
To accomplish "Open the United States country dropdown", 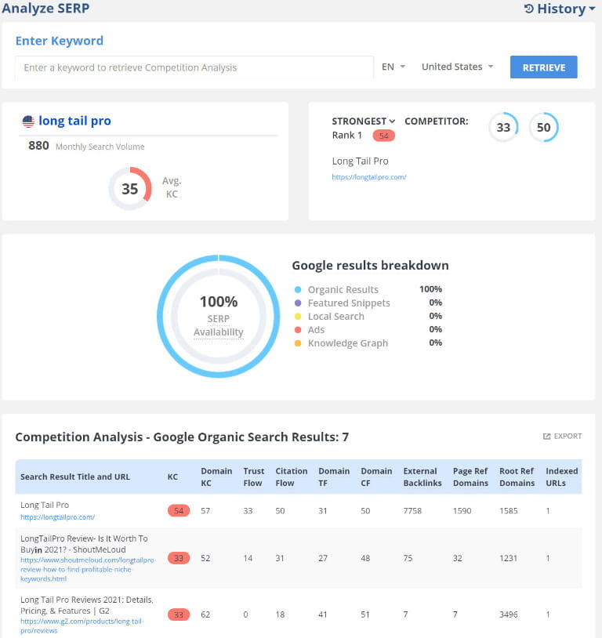I will tap(457, 67).
